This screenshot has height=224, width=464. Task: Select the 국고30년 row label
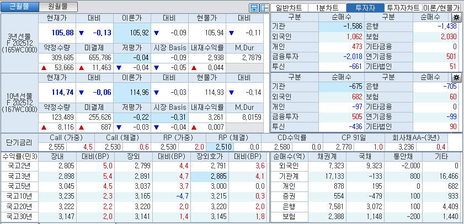click(x=19, y=217)
